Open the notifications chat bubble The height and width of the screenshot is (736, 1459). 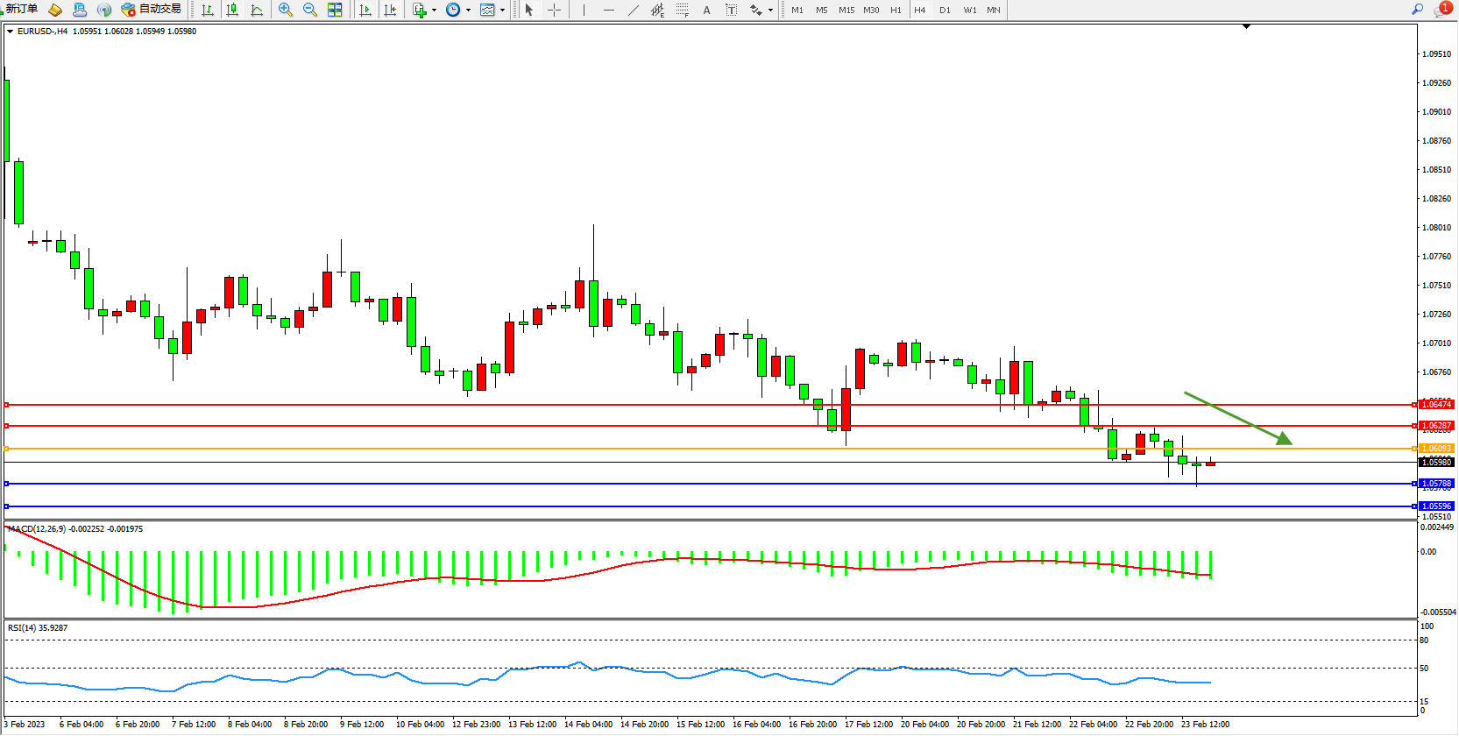1441,9
